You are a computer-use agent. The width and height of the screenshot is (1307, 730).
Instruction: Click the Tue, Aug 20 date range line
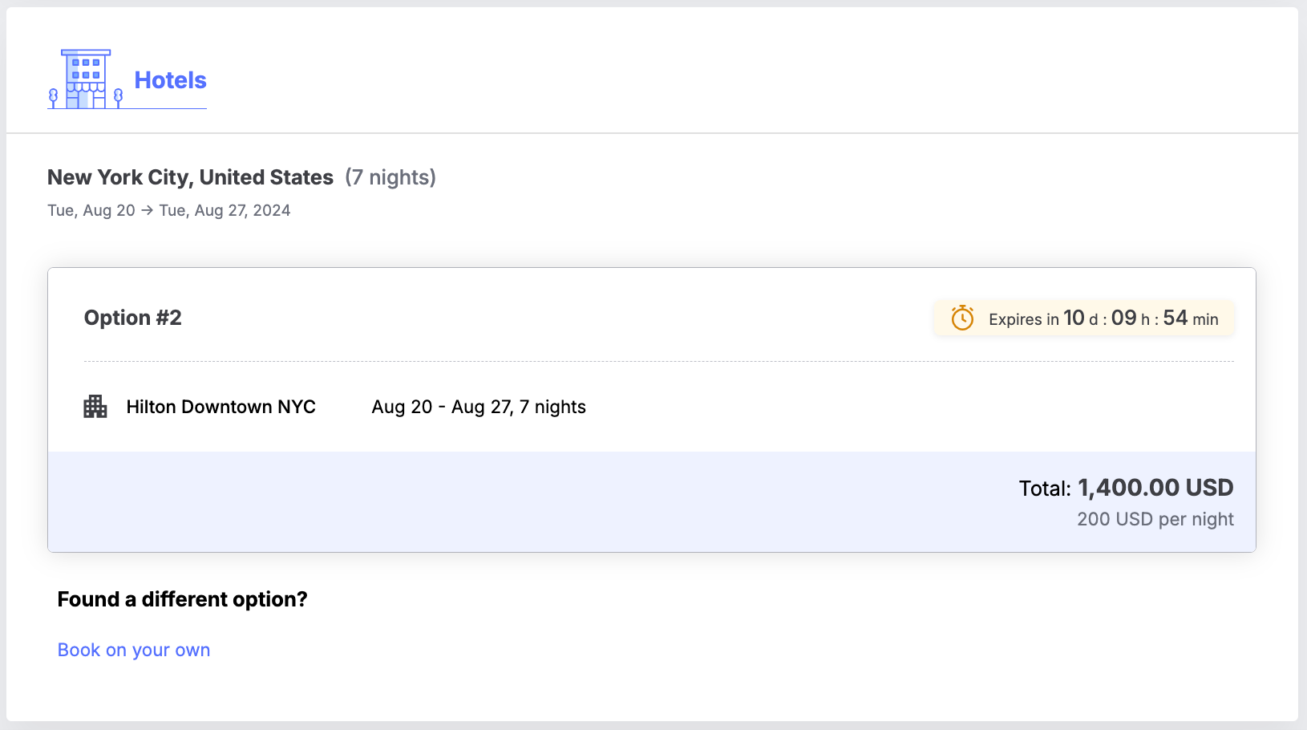point(169,210)
